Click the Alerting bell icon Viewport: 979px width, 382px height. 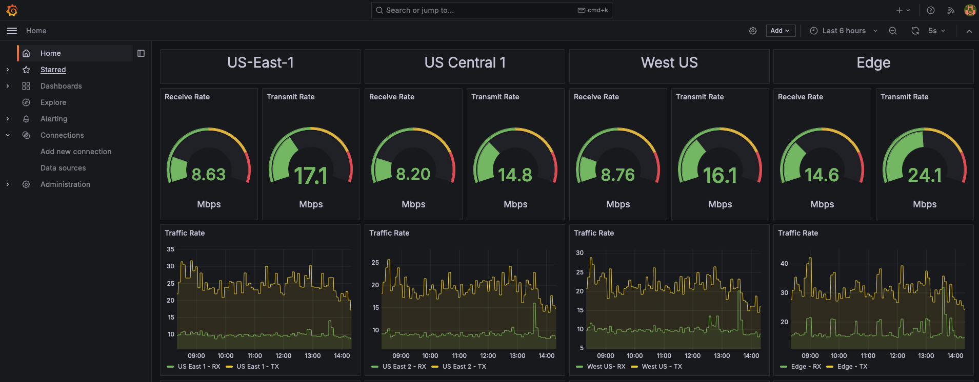coord(26,119)
